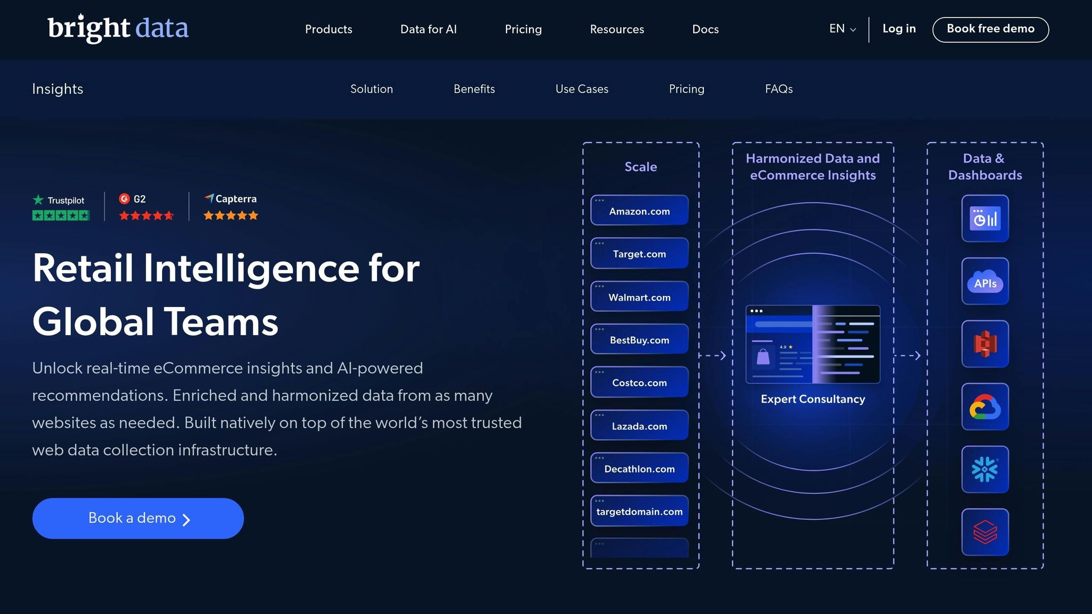Click the Bright Data logo
Viewport: 1092px width, 614px height.
tap(118, 29)
